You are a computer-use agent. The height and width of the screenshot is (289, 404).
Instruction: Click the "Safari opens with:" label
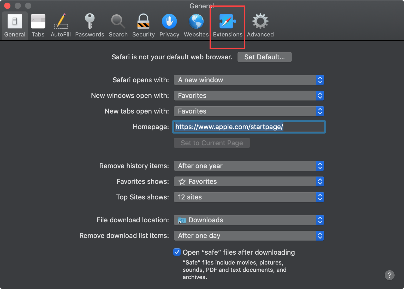tap(141, 80)
